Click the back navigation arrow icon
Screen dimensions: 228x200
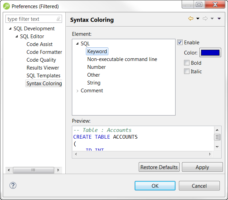click(191, 19)
